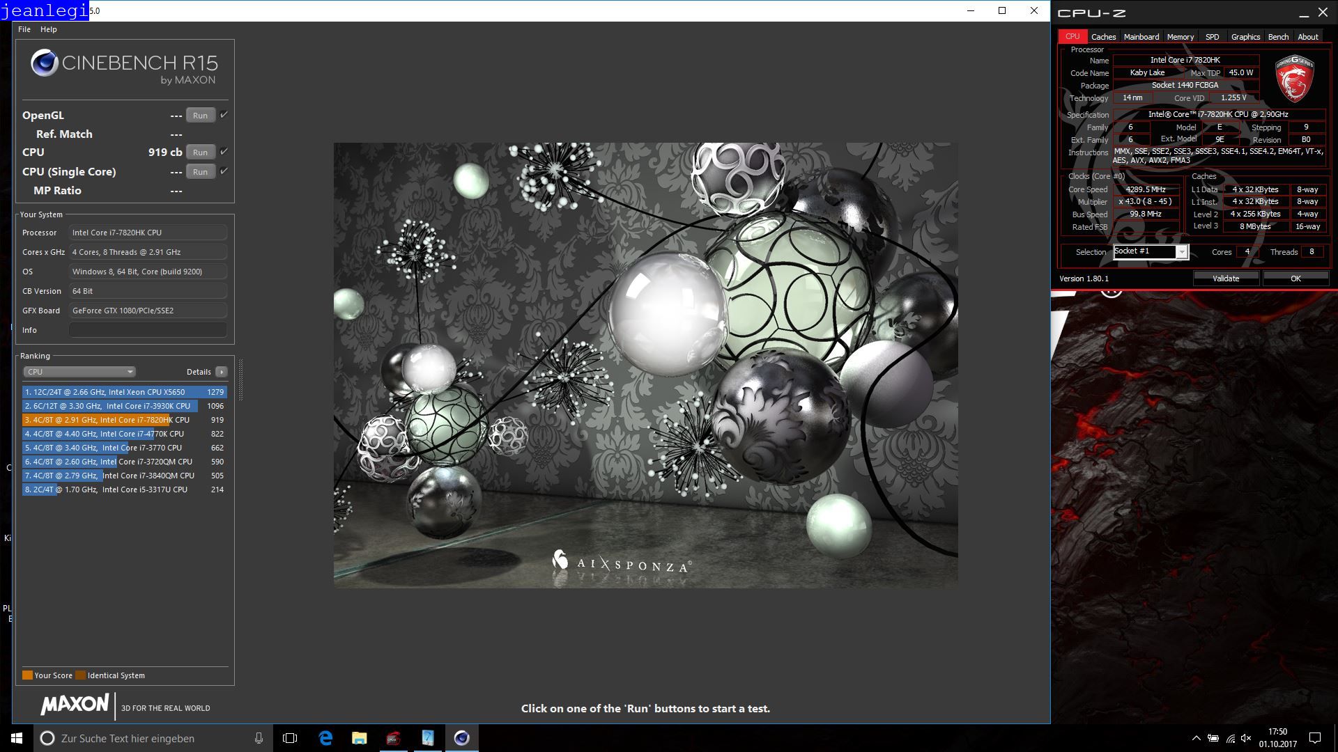The height and width of the screenshot is (752, 1338).
Task: Click the Info input field
Action: click(148, 330)
